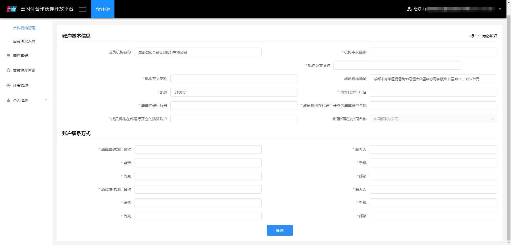
Task: Focus 手机 field beside 清算管理部门 电话
Action: point(433,163)
